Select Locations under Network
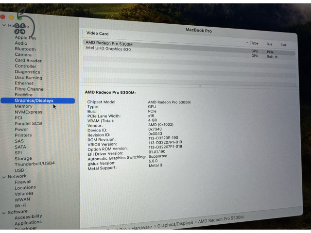The height and width of the screenshot is (233, 311). 25,188
